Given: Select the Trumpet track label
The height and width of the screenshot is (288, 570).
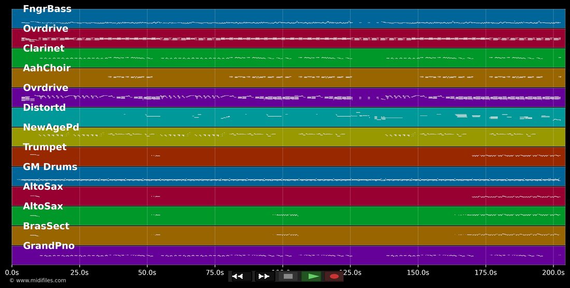Looking at the screenshot, I should tap(45, 147).
